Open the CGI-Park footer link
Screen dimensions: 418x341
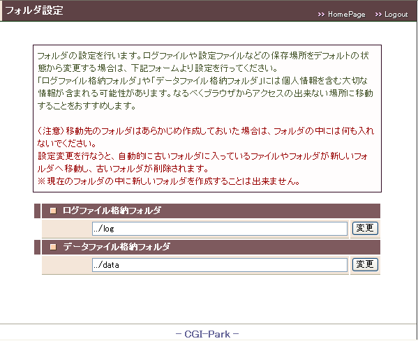click(207, 334)
